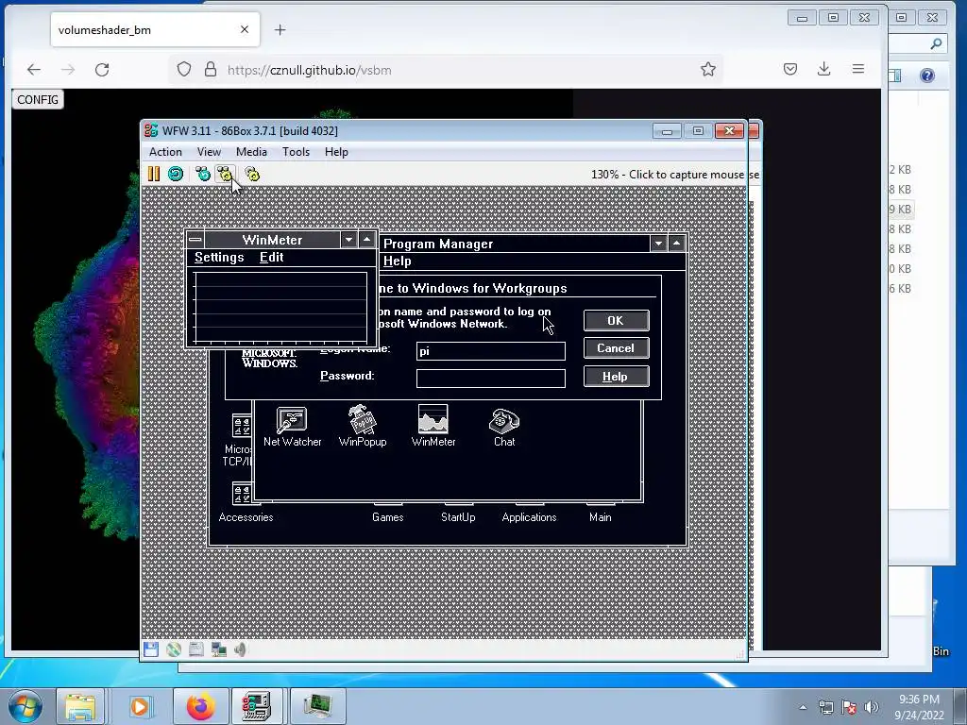Maximize Program Manager with its up arrow
The width and height of the screenshot is (967, 725).
tap(676, 243)
